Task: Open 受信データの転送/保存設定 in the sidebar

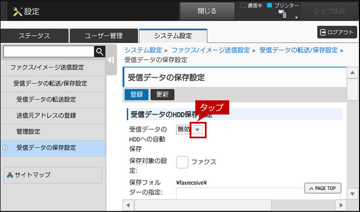Action: 53,83
